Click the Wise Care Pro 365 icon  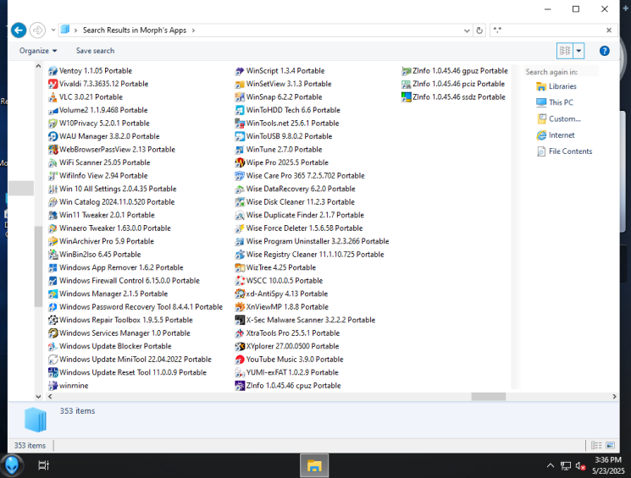point(240,176)
